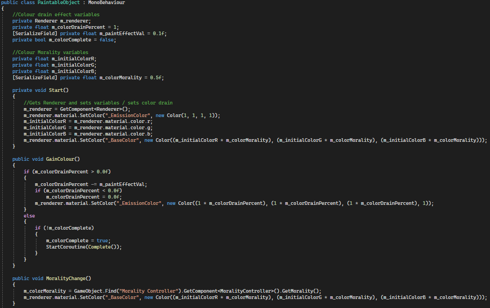490x308 pixels.
Task: Click 'm_renderer.material.color.r' expression
Action: coord(112,121)
